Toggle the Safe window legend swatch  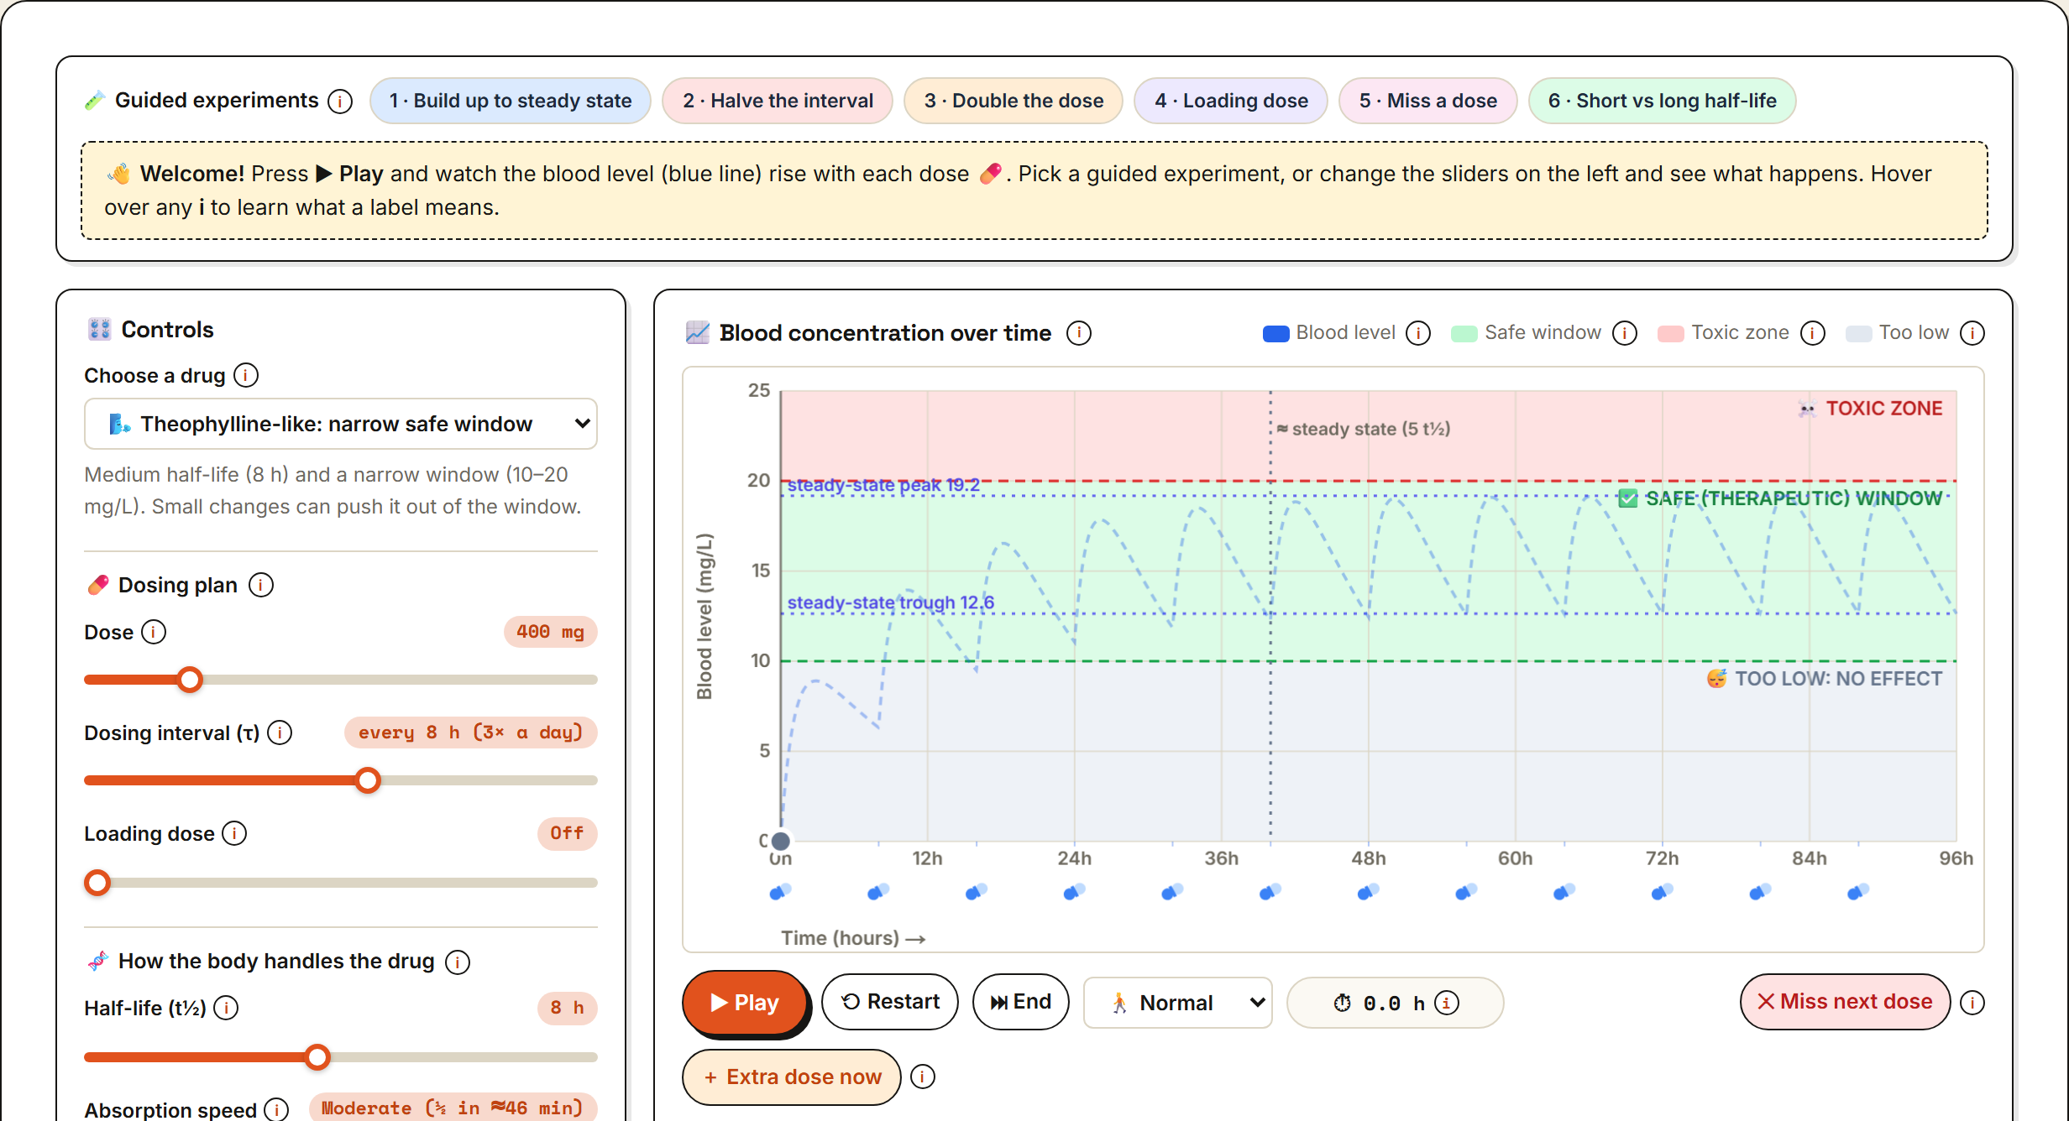pyautogui.click(x=1464, y=333)
